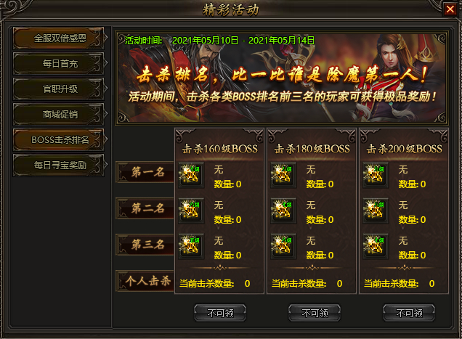The image size is (462, 339).
Task: Switch to the 每日首充 tab
Action: pyautogui.click(x=59, y=64)
